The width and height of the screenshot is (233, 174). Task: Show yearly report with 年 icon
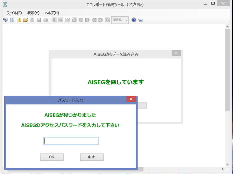pos(61,20)
